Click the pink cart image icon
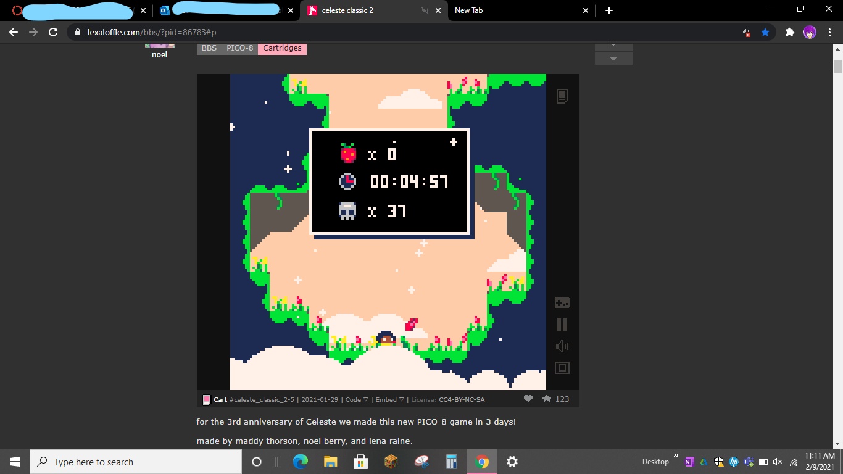This screenshot has width=843, height=474. tap(207, 399)
